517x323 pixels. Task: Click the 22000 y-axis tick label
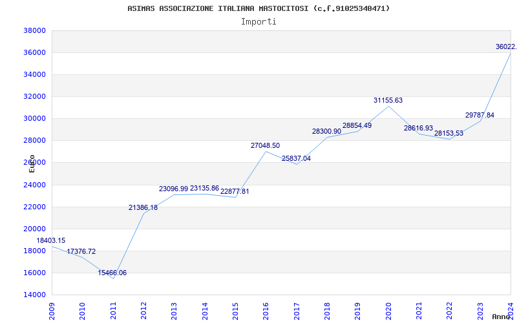tap(34, 207)
